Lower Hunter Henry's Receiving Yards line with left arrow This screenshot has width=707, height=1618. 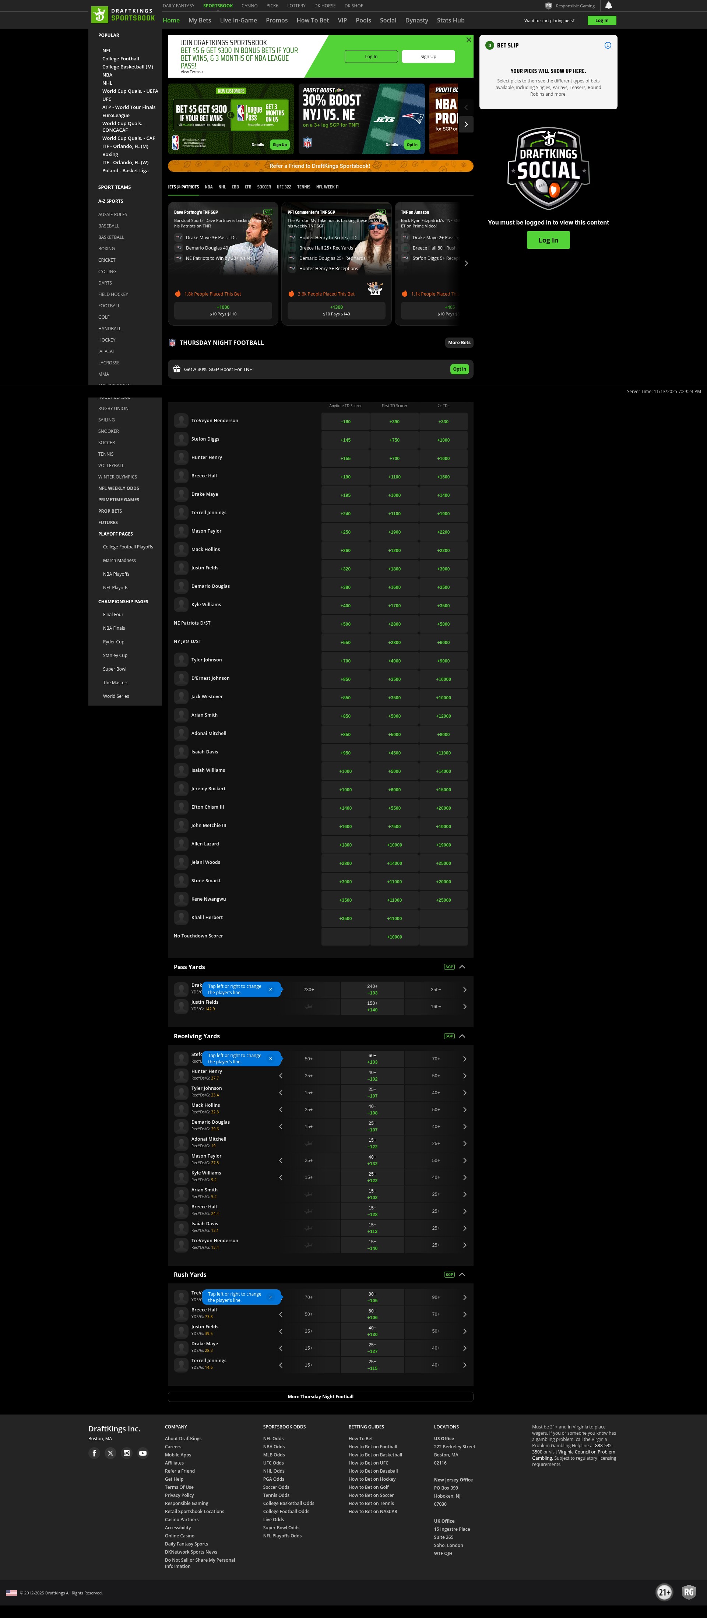tap(280, 1075)
